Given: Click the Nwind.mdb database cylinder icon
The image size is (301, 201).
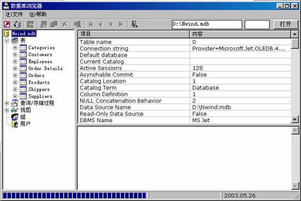Looking at the screenshot, I should tap(7, 34).
